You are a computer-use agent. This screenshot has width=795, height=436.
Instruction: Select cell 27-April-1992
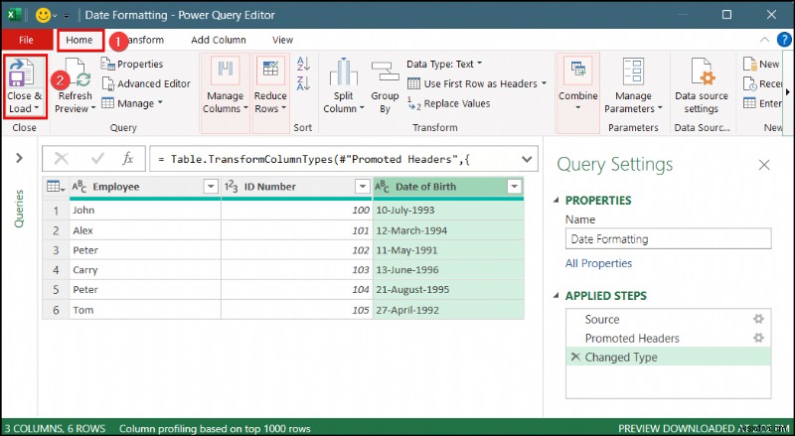coord(448,310)
